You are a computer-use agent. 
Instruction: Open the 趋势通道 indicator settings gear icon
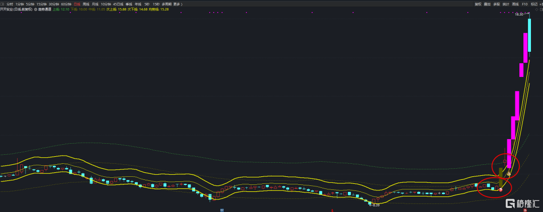tap(35, 10)
